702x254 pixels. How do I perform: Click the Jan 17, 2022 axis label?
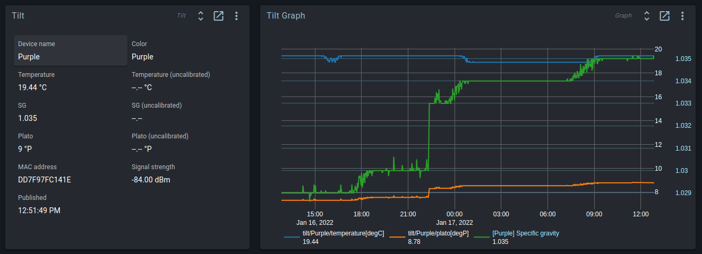[x=455, y=223]
